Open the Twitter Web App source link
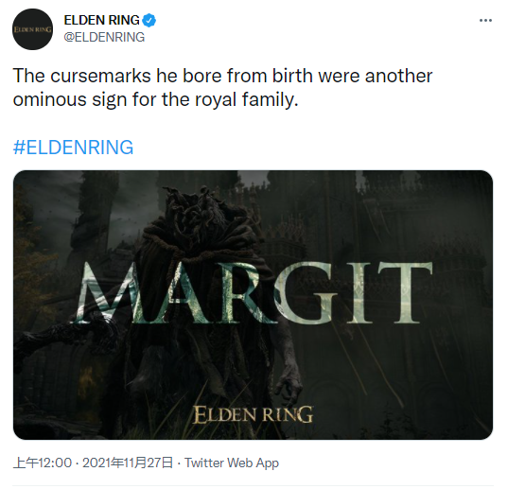 [x=232, y=463]
